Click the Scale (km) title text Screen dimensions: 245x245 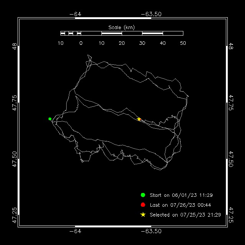click(122, 28)
